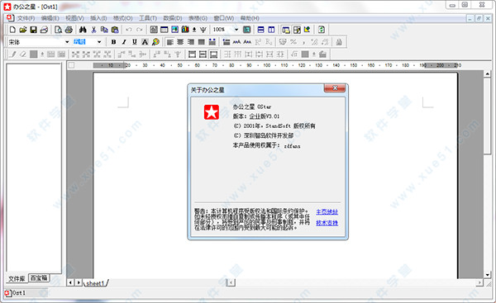Switch to the 文件库 tab
This screenshot has width=496, height=303.
tap(17, 278)
